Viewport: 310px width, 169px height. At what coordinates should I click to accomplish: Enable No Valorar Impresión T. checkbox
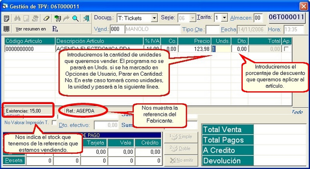54,123
